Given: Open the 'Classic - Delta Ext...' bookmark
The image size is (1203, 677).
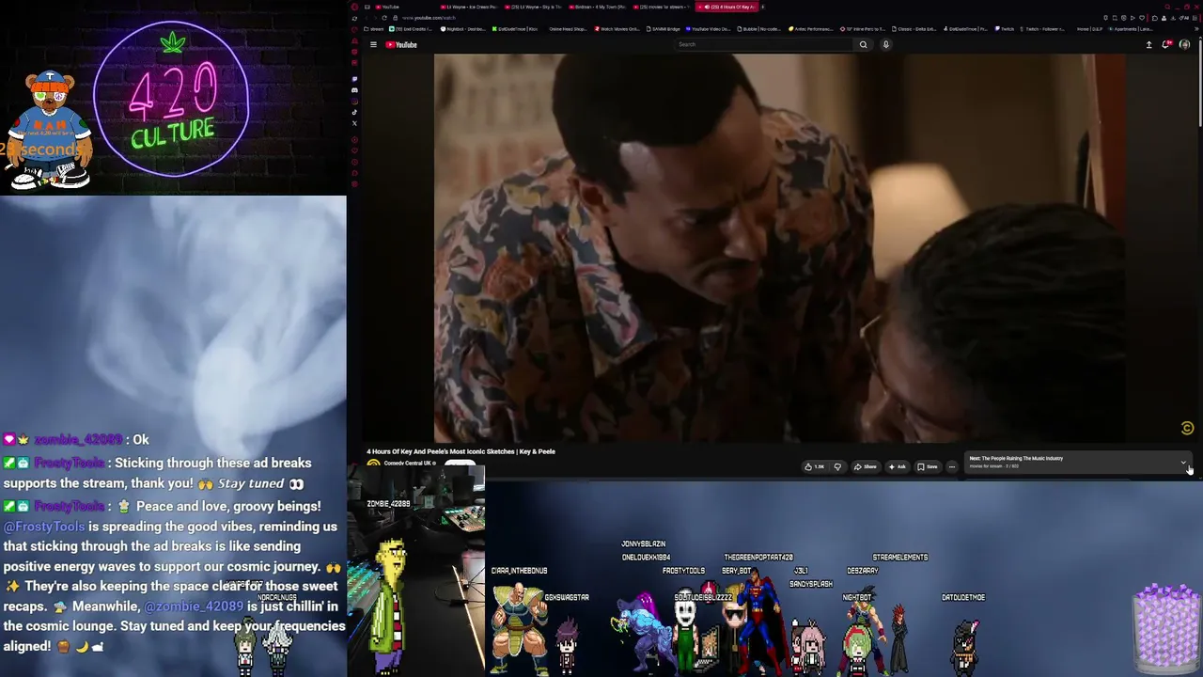Looking at the screenshot, I should (914, 29).
